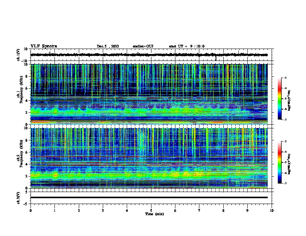Image resolution: width=306 pixels, height=236 pixels.
Task: Click the ch.3 flat voltage trace line
Action: click(149, 197)
